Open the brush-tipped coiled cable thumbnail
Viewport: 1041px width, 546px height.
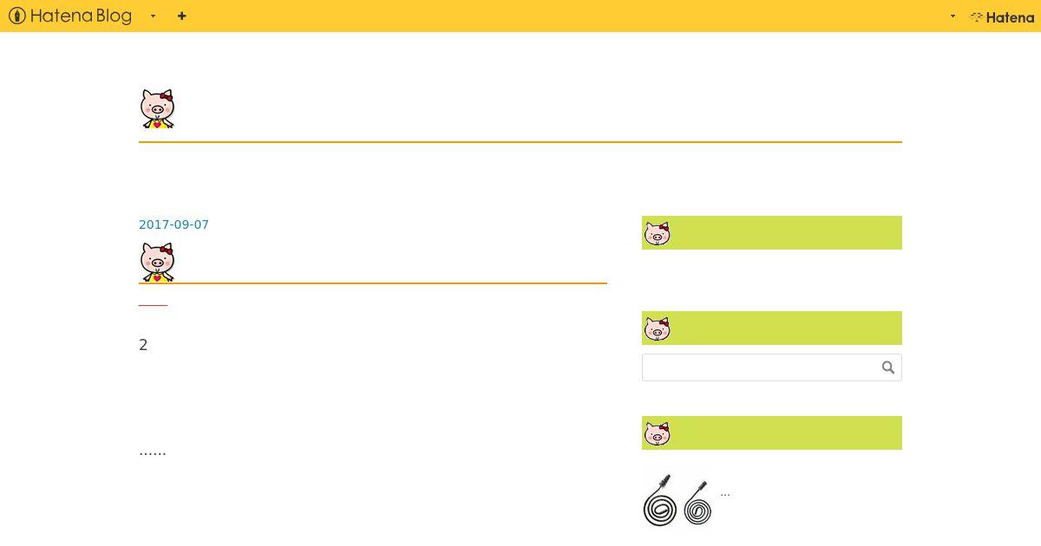coord(659,500)
